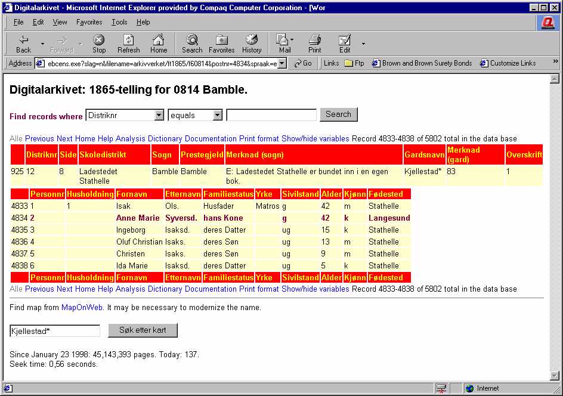Reload the page using the Refresh icon

tap(129, 44)
